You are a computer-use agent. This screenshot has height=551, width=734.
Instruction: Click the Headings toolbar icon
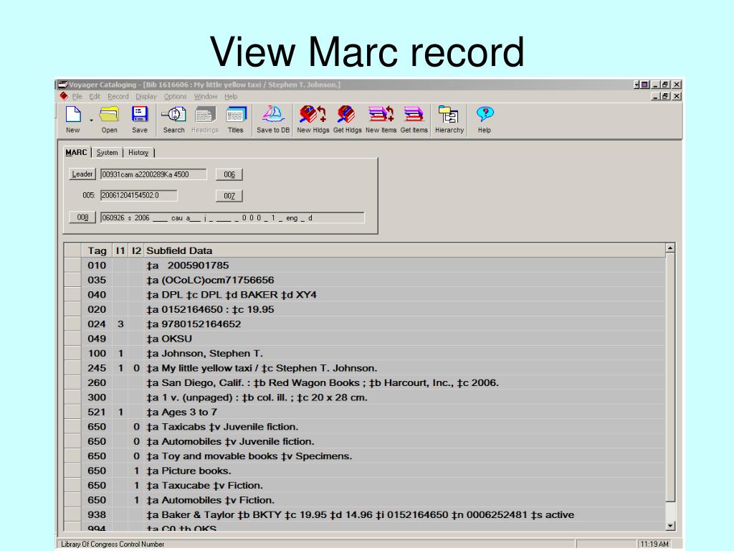(x=204, y=114)
